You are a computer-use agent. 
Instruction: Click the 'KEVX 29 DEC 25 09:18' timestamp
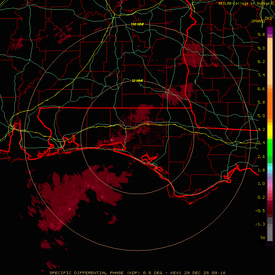tap(198, 273)
